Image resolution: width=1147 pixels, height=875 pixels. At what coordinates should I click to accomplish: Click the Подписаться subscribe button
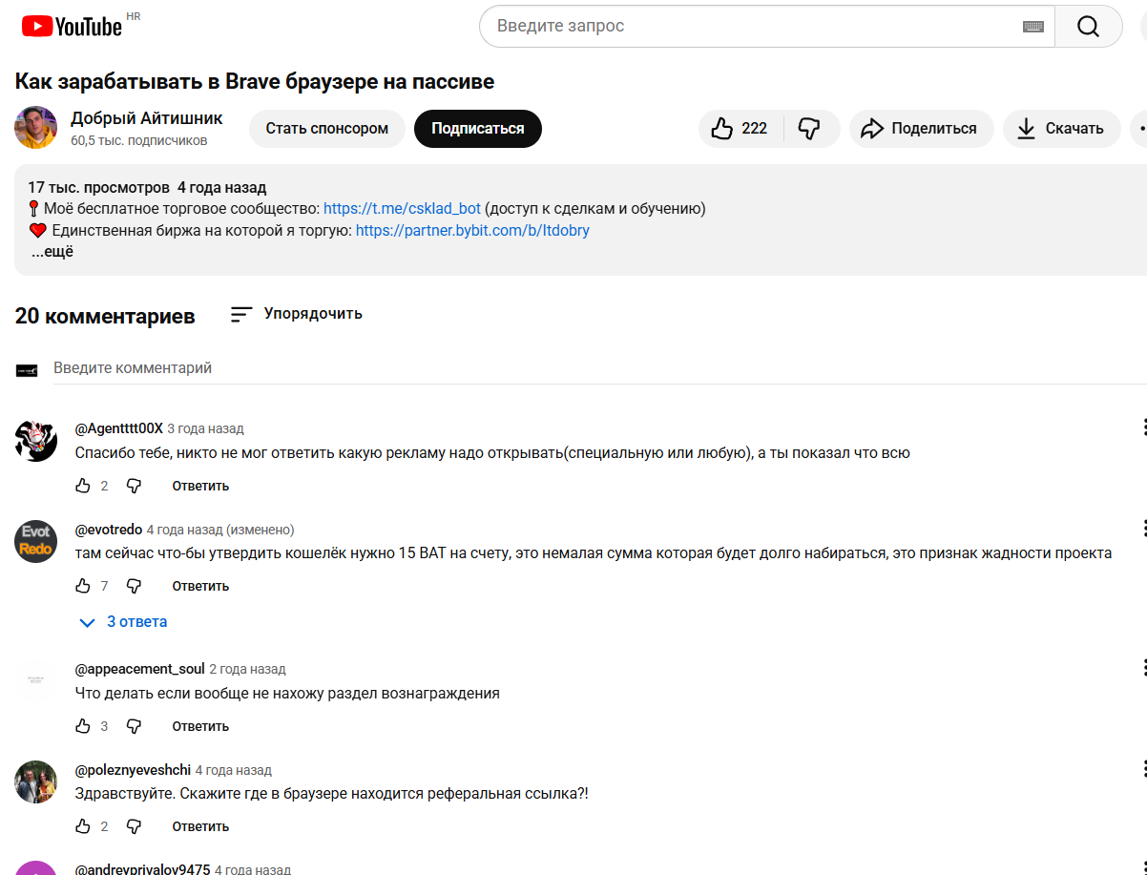(477, 128)
